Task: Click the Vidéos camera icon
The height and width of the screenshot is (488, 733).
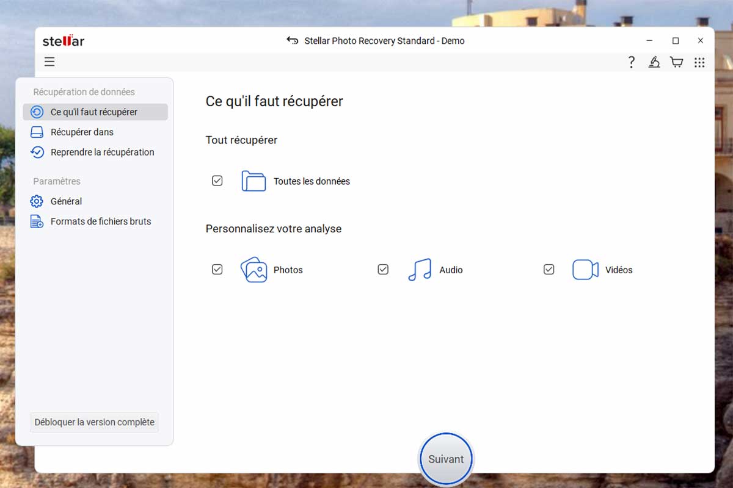Action: coord(585,270)
